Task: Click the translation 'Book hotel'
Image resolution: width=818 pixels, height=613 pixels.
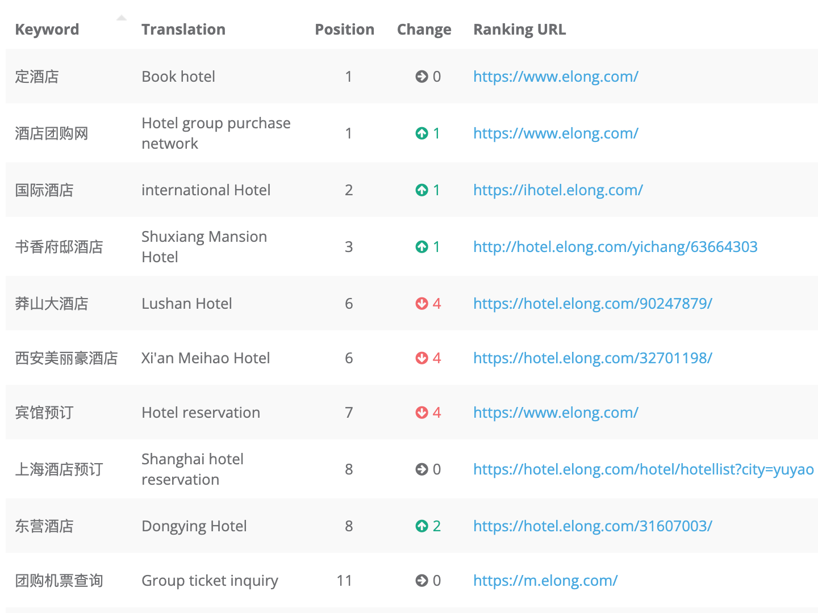Action: point(178,77)
